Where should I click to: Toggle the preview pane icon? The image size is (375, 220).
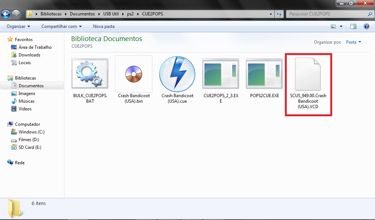(353, 26)
